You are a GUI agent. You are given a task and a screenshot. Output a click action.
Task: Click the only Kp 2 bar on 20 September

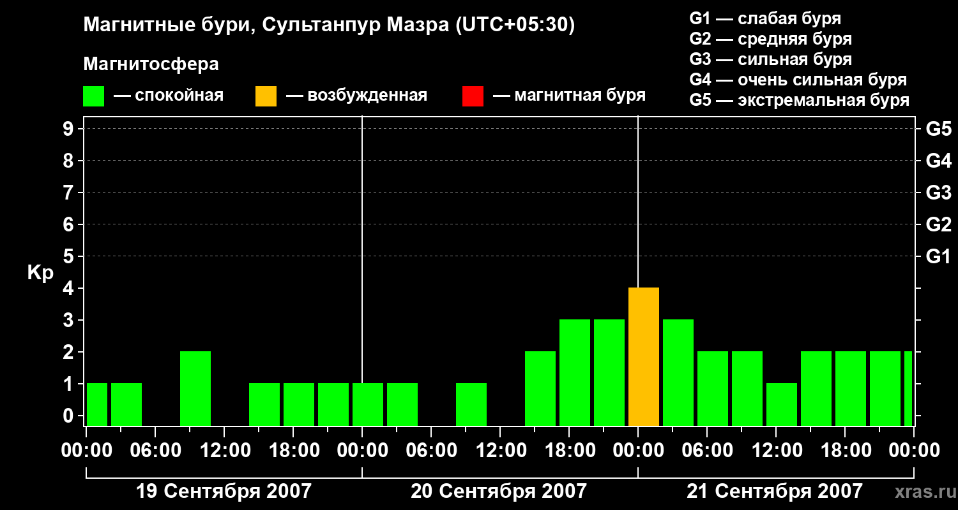[x=540, y=389]
